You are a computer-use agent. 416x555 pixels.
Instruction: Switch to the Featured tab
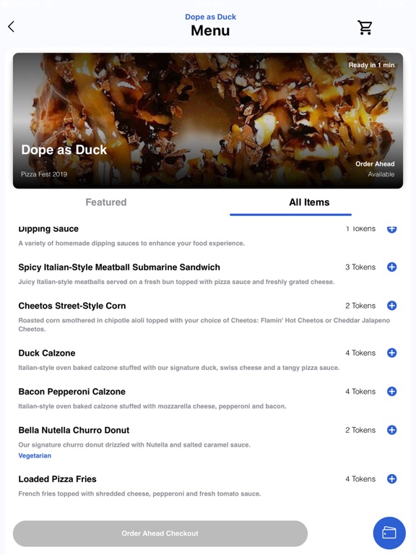click(105, 202)
